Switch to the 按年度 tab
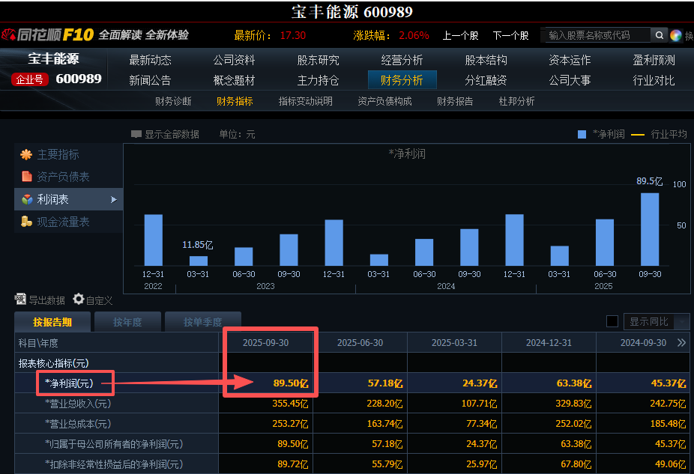This screenshot has width=694, height=474. (127, 322)
